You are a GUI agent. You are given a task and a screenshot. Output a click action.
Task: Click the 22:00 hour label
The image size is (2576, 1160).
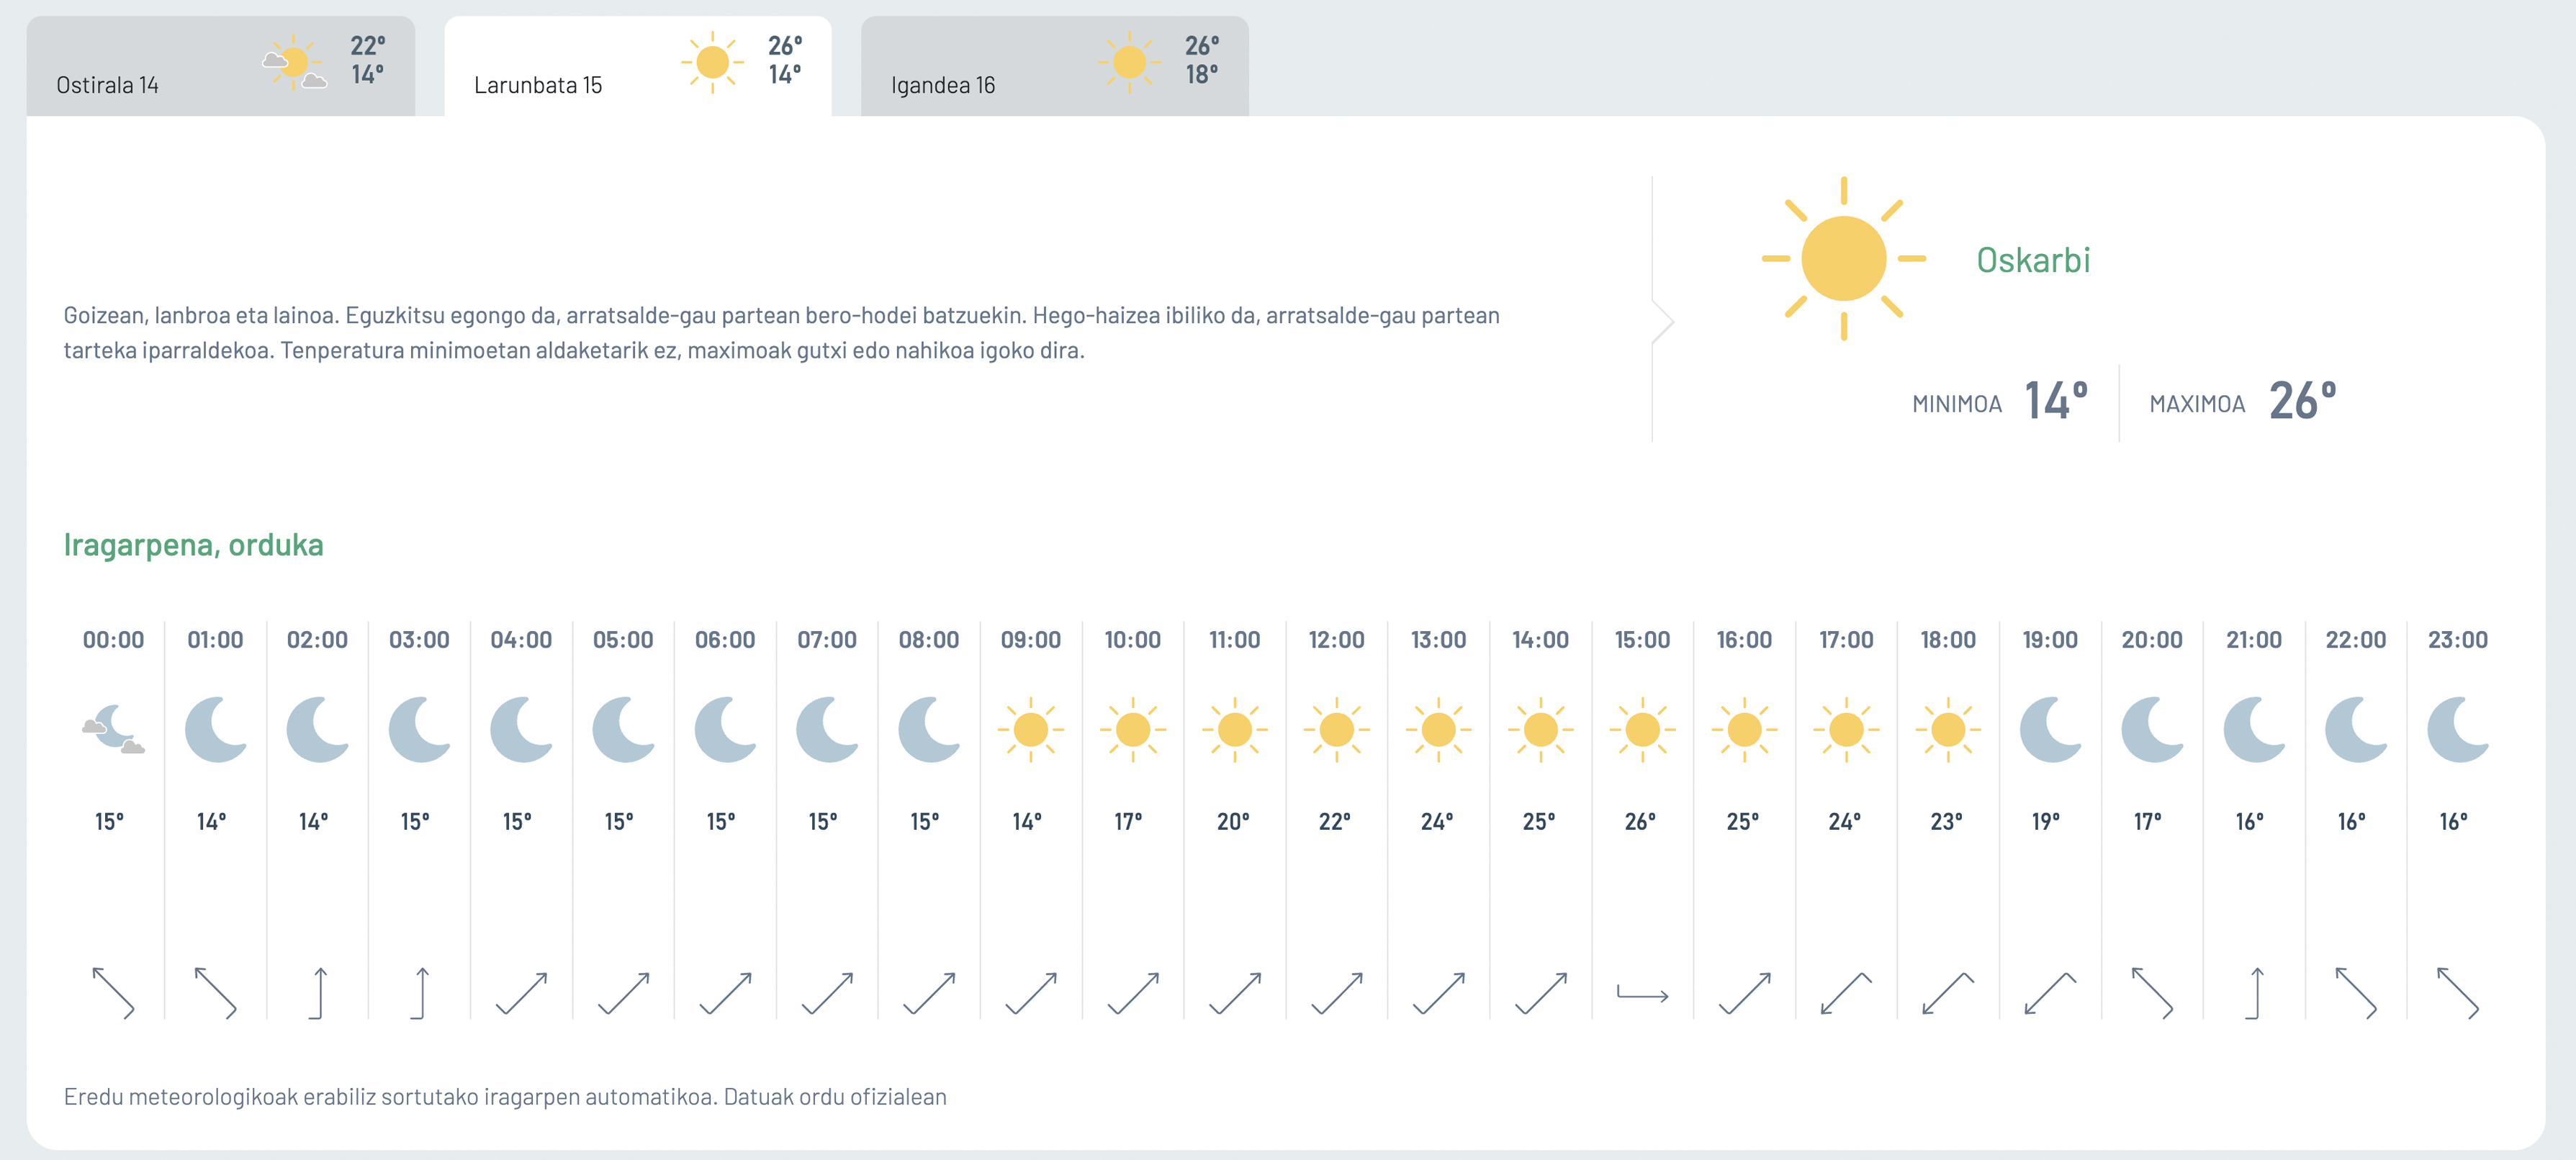pos(2355,640)
